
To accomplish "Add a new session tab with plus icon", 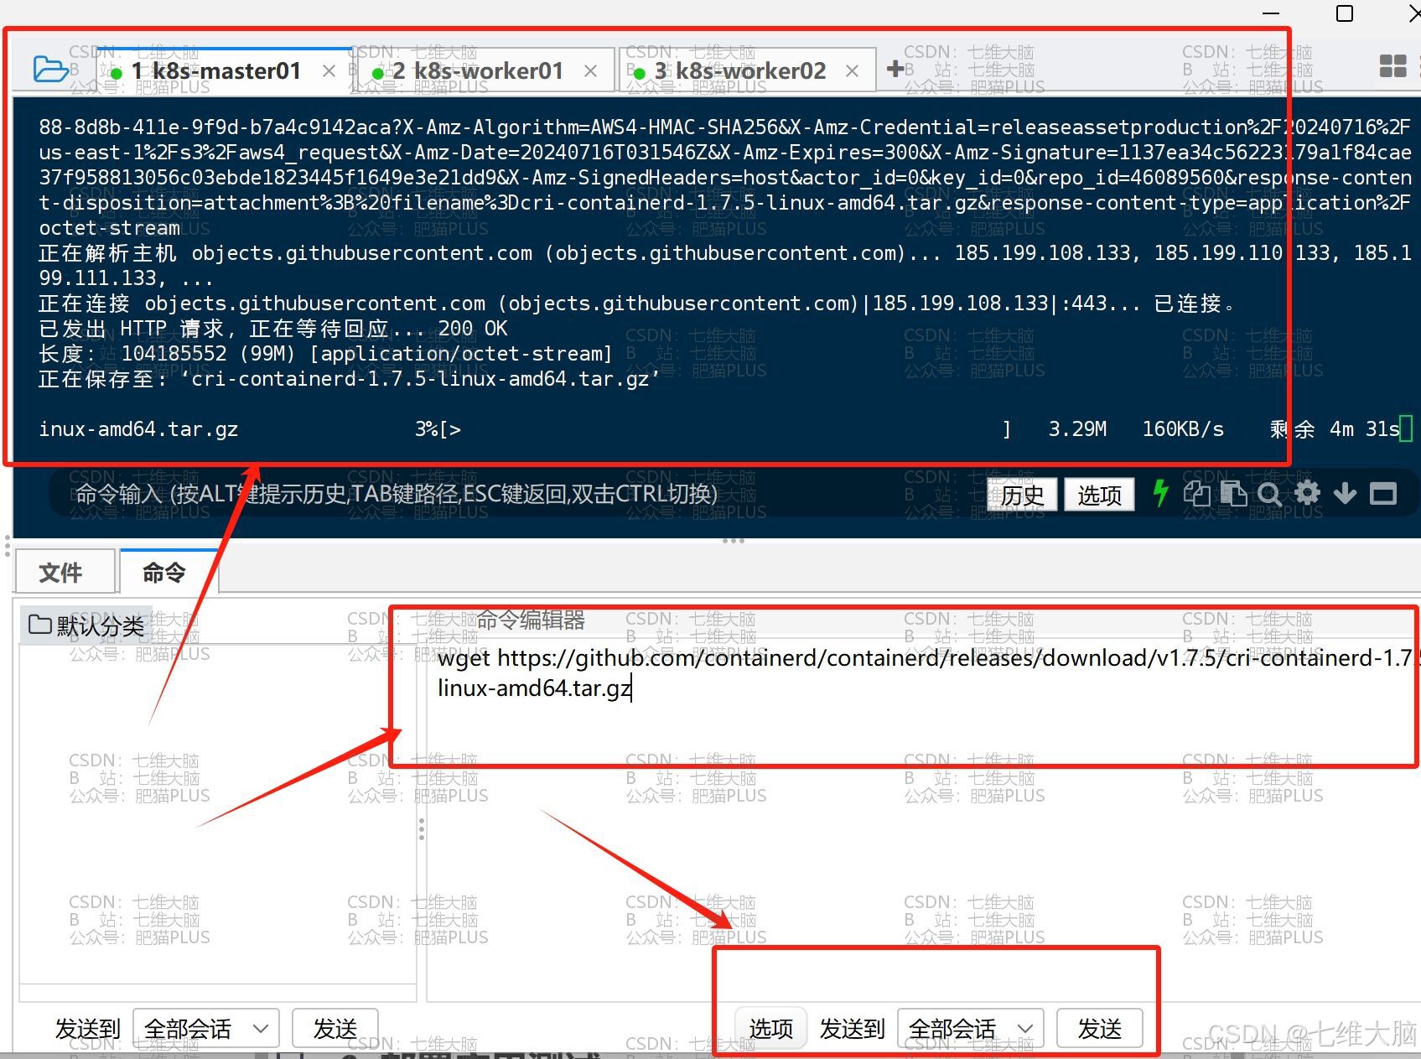I will click(895, 69).
